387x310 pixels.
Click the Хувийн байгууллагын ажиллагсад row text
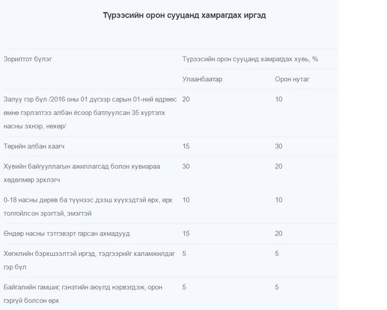pyautogui.click(x=82, y=173)
